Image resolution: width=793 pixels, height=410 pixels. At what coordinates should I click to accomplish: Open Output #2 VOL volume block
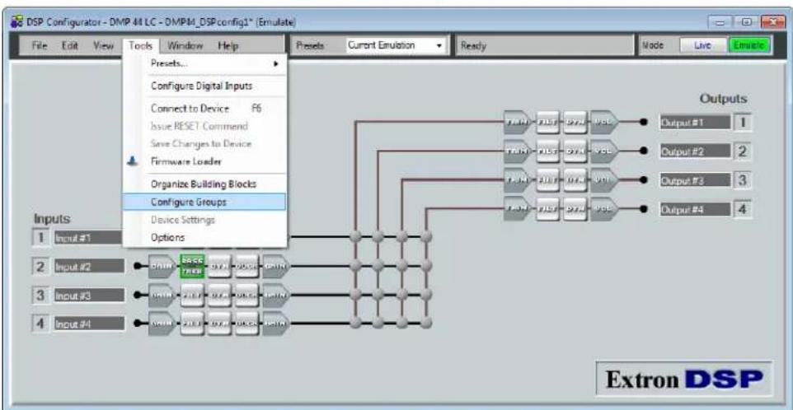[x=604, y=151]
